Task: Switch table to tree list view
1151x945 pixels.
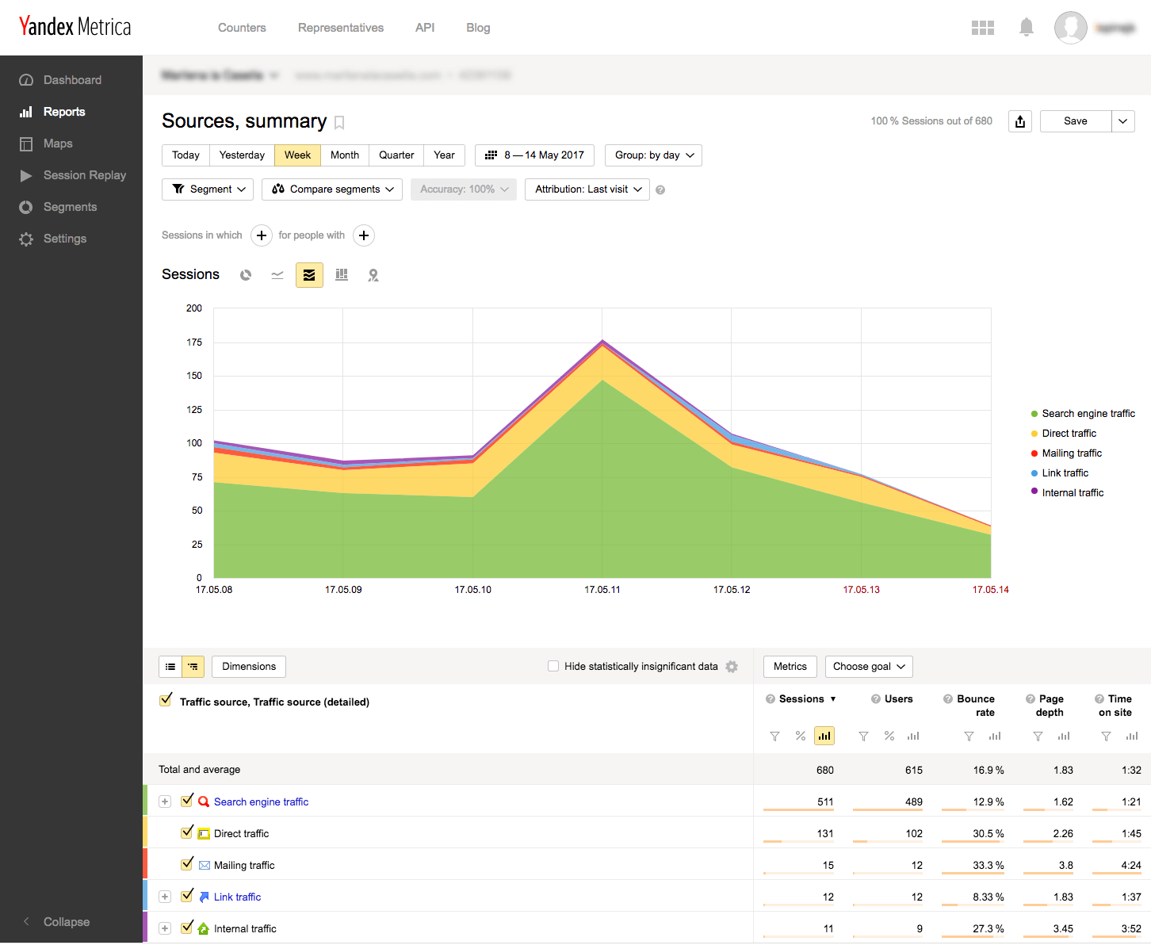Action: tap(193, 667)
